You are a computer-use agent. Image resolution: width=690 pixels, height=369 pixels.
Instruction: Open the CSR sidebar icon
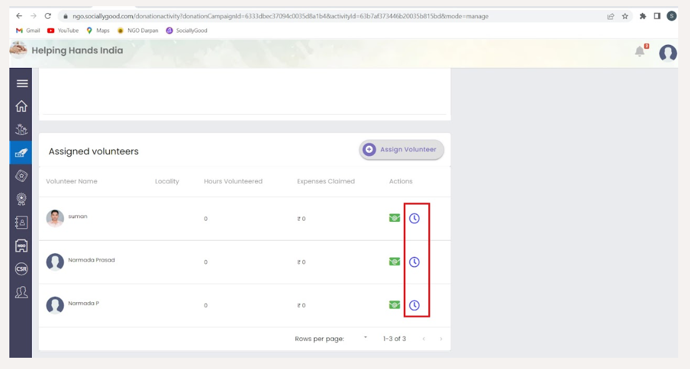pyautogui.click(x=21, y=269)
